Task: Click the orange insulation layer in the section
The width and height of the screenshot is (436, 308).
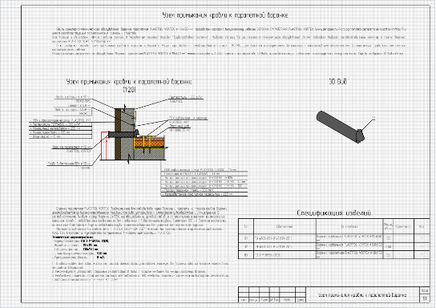Action: point(149,143)
